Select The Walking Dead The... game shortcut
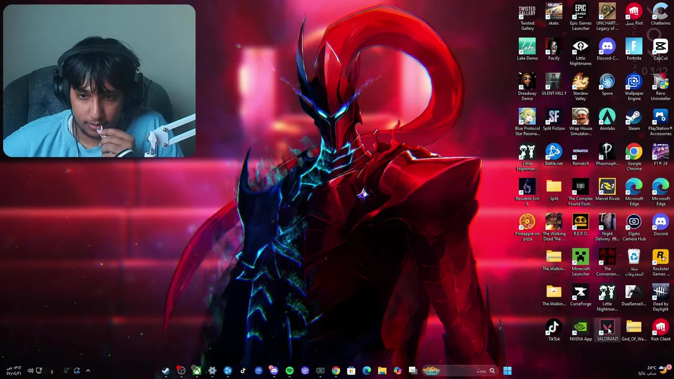The image size is (674, 379). 554,228
